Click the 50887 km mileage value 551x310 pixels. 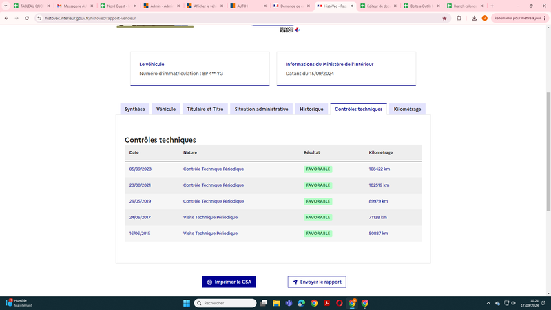378,234
